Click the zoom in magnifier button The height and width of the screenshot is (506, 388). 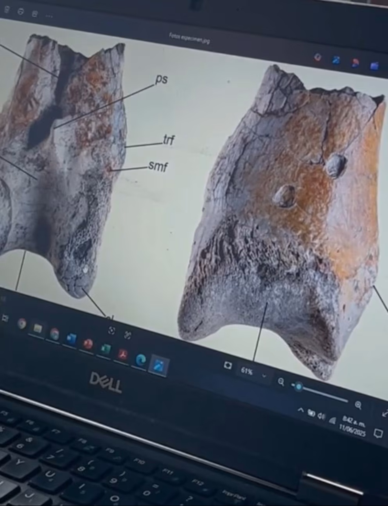click(358, 404)
